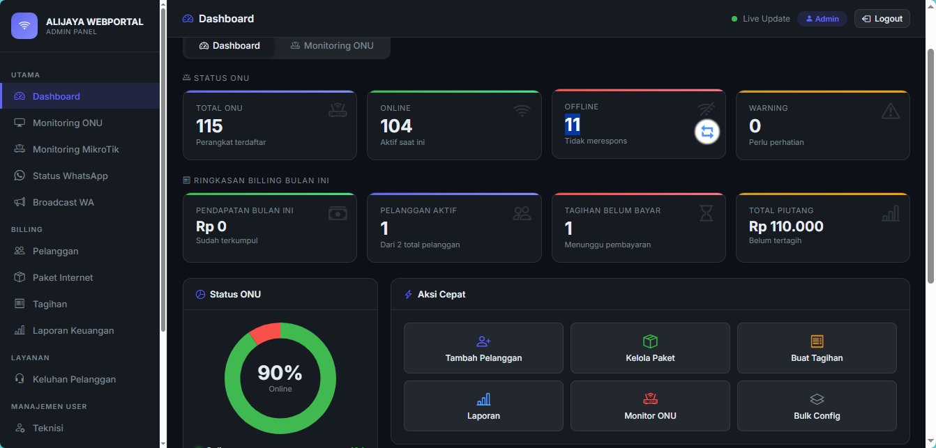Click the orange invoice icon for Buat Tagihan

tap(817, 341)
